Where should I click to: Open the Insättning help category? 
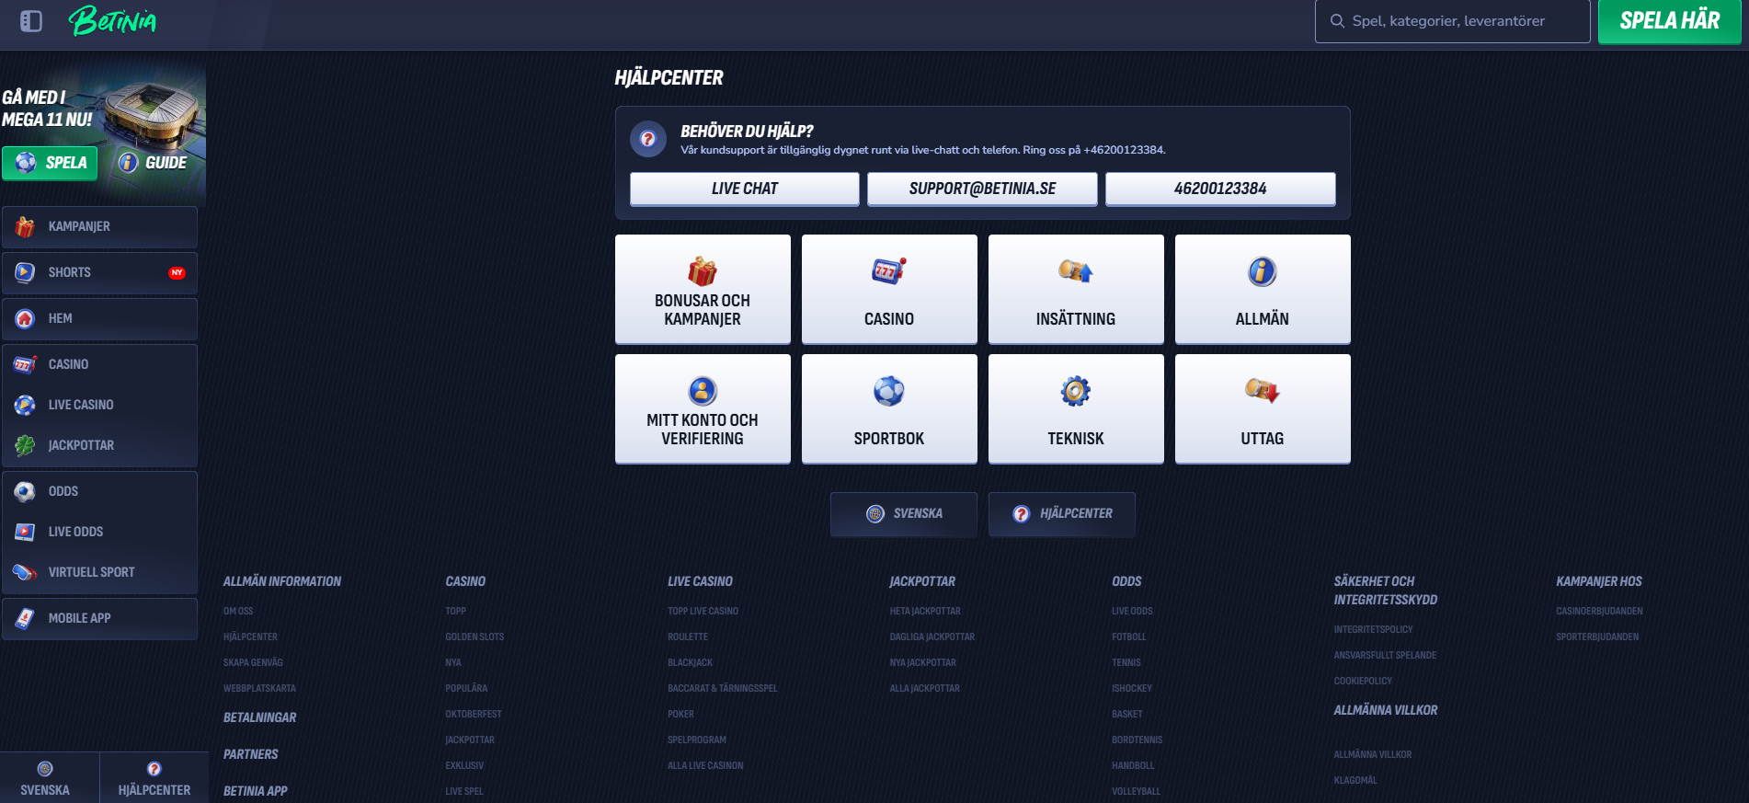(x=1076, y=289)
